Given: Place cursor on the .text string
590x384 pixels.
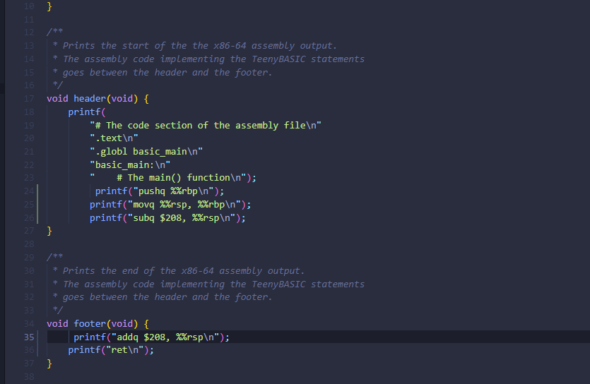Looking at the screenshot, I should 114,138.
